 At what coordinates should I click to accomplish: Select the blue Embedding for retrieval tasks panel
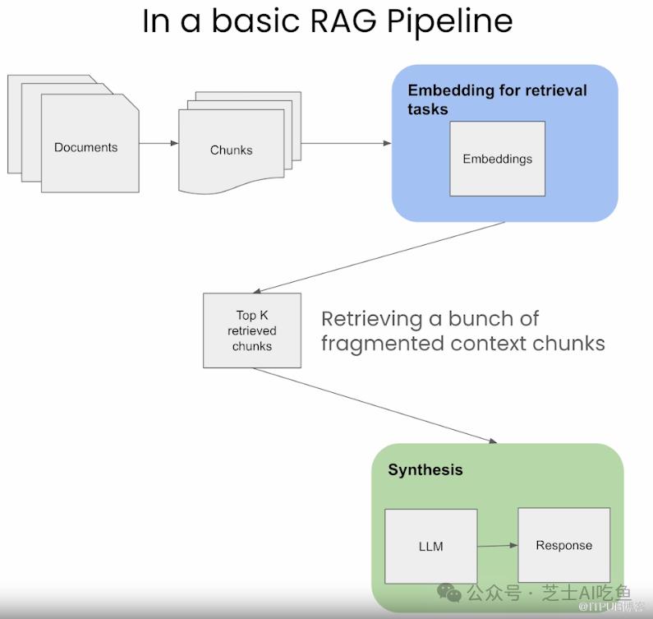pos(505,143)
